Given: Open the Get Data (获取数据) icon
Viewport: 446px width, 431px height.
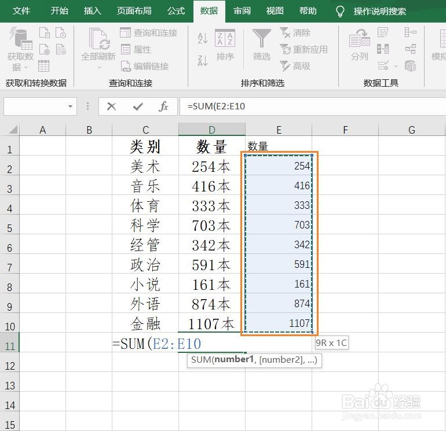Looking at the screenshot, I should [20, 39].
